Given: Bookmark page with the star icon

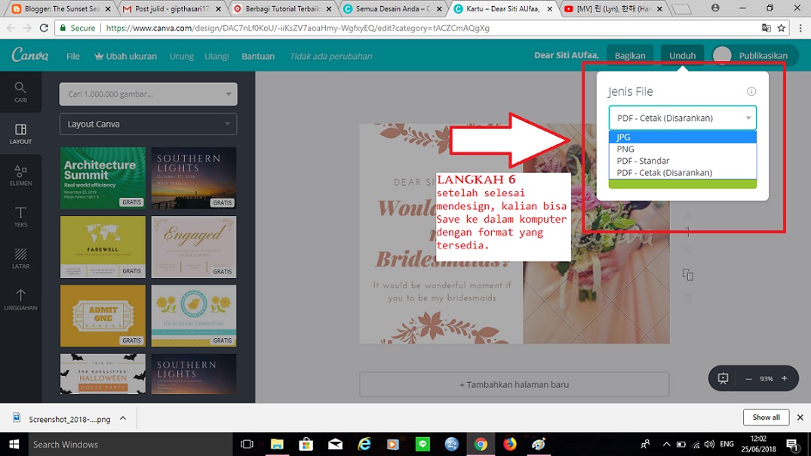Looking at the screenshot, I should click(x=781, y=28).
